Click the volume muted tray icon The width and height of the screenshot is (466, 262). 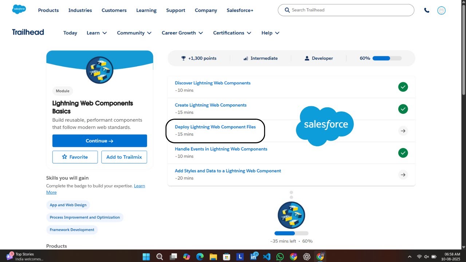coord(427,257)
